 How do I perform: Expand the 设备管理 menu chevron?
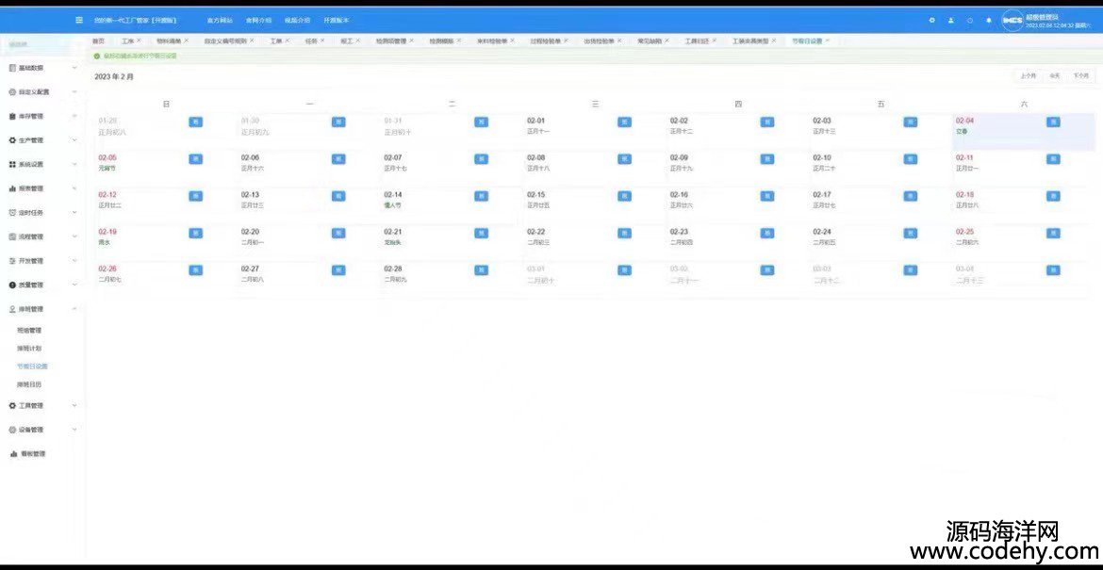(74, 430)
